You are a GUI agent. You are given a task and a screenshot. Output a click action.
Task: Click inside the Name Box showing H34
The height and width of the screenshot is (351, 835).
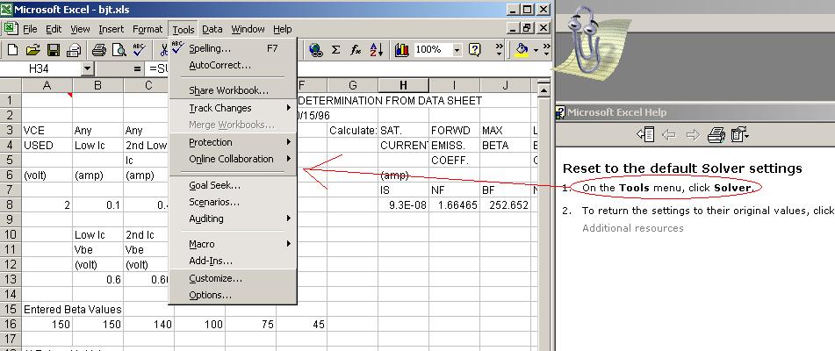41,68
